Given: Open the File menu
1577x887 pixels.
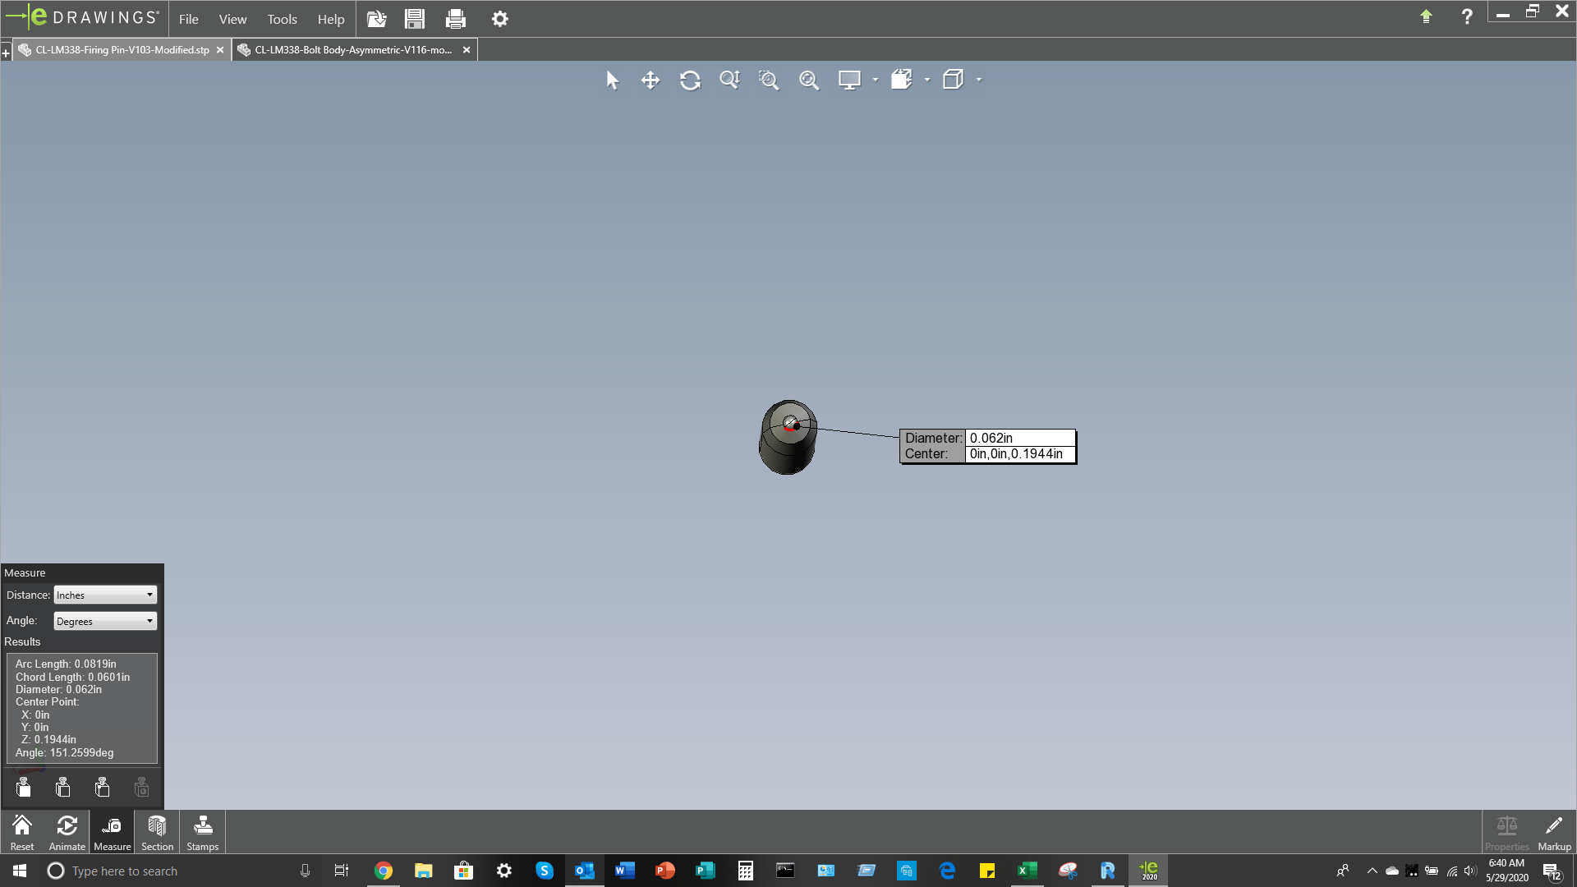Looking at the screenshot, I should tap(188, 19).
